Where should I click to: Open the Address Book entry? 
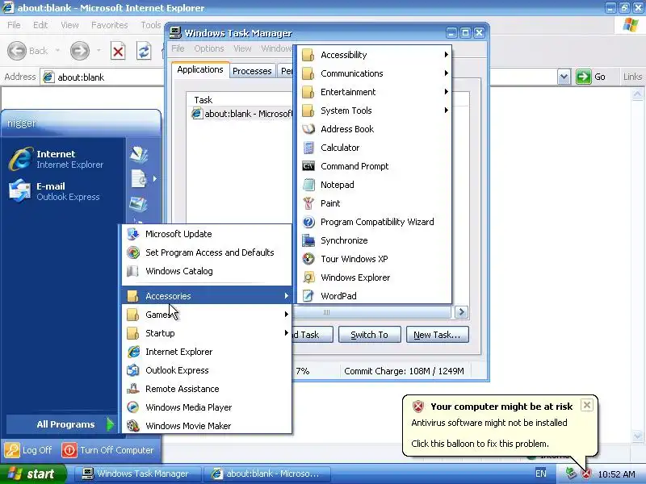pyautogui.click(x=374, y=129)
